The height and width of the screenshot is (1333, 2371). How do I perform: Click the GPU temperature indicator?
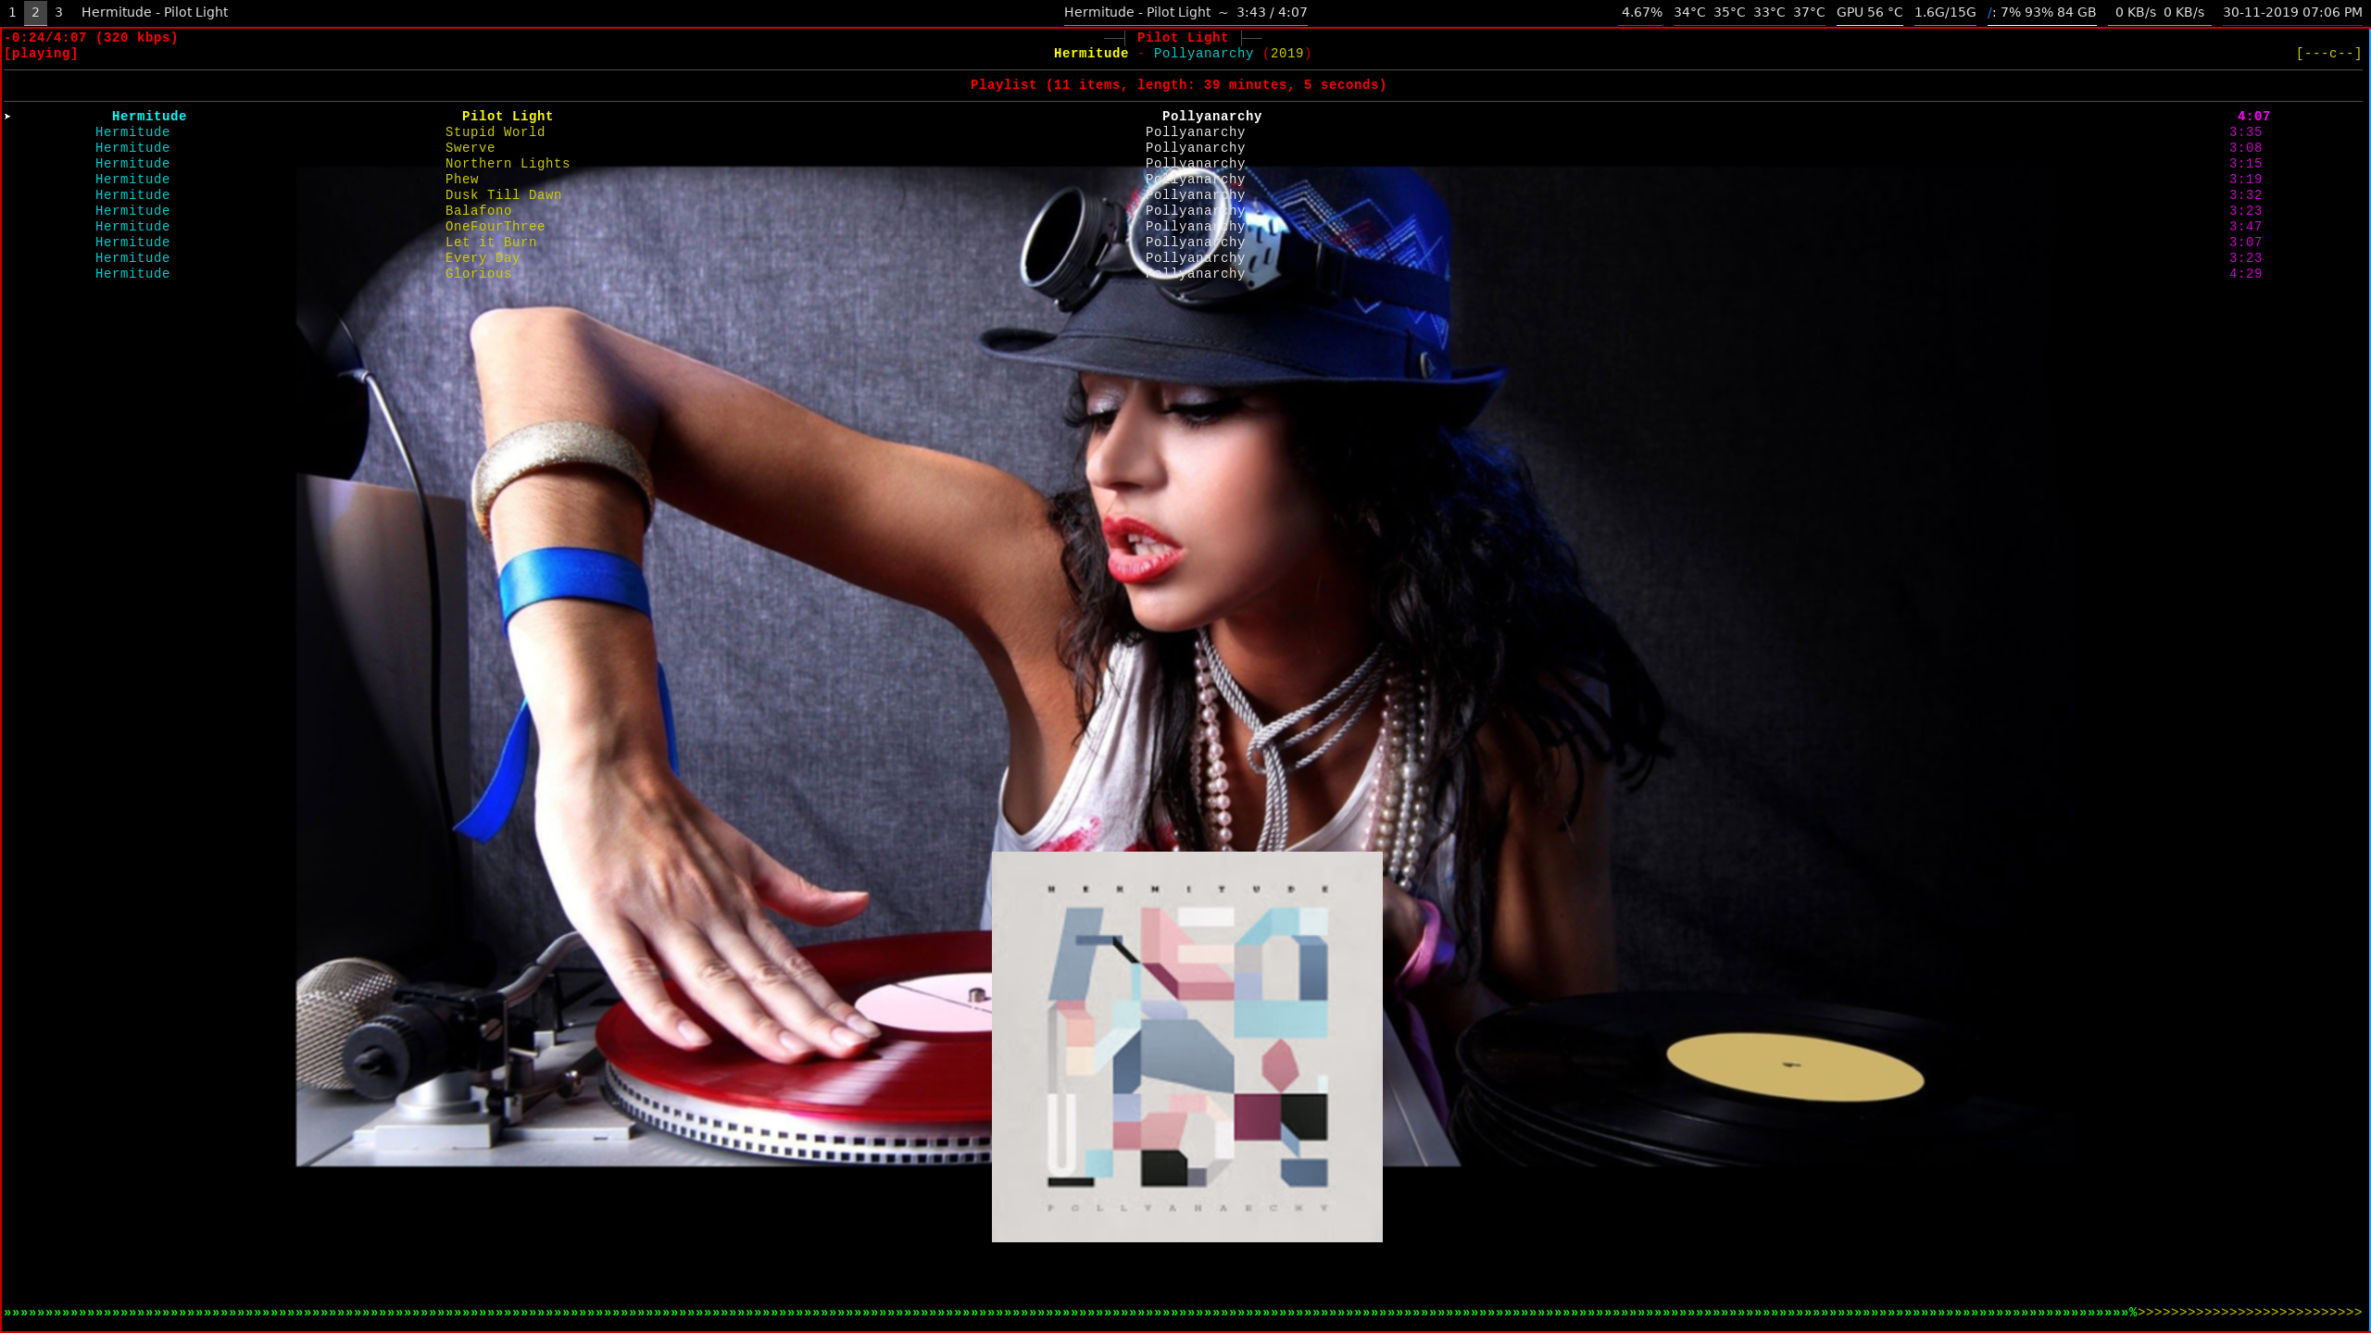pyautogui.click(x=1869, y=12)
